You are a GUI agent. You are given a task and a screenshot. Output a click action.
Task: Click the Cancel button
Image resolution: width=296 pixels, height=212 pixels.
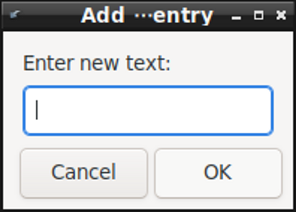84,173
